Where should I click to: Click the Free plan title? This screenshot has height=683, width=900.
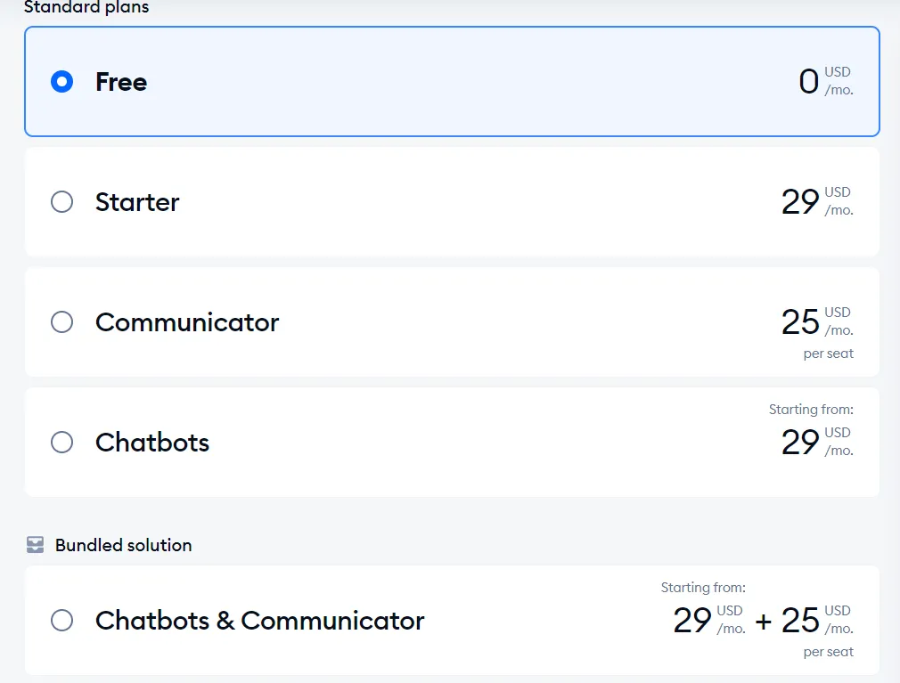point(121,82)
